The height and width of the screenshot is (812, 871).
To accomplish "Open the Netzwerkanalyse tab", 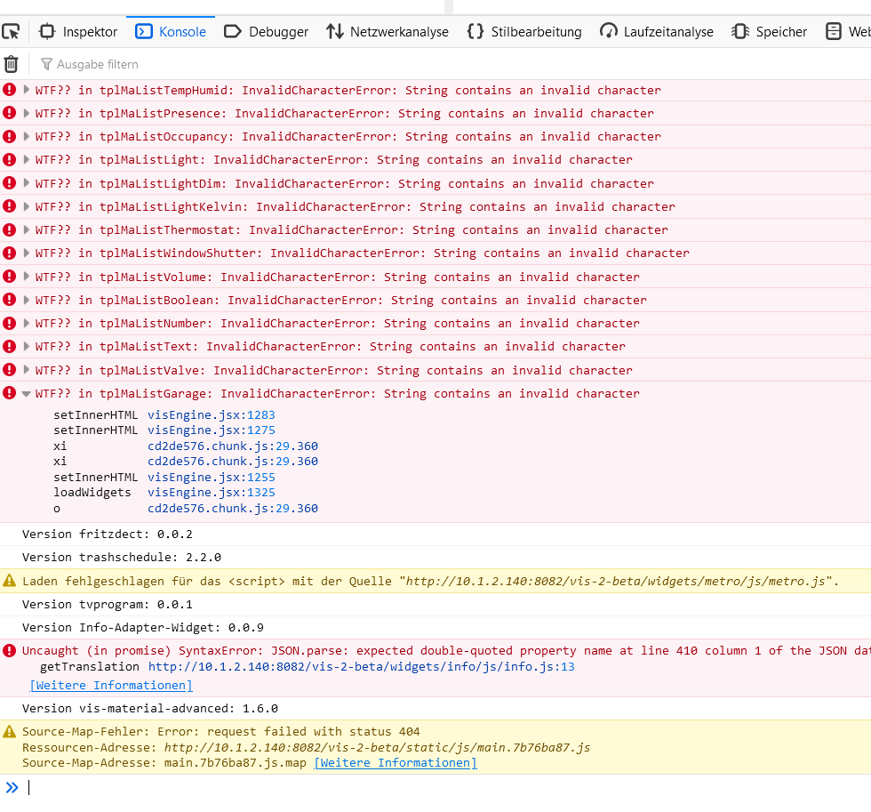I will point(388,32).
